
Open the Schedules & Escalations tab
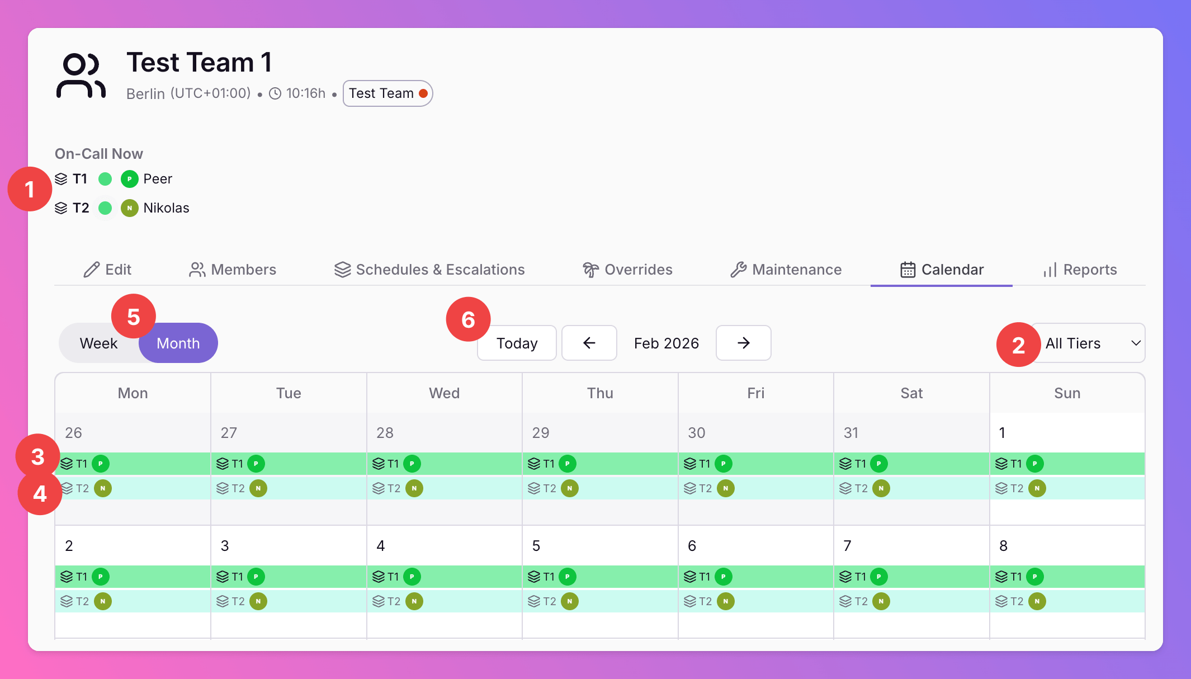[x=429, y=270]
